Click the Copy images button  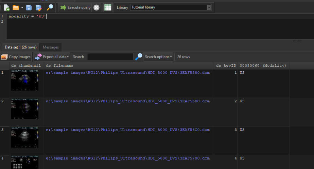pyautogui.click(x=16, y=57)
